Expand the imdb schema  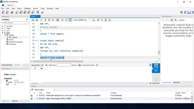click(x=2, y=28)
